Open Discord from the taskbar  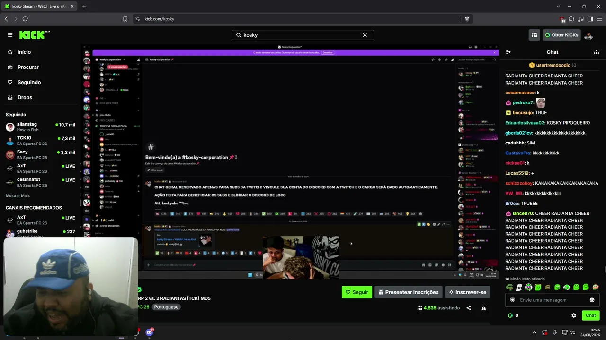tap(150, 332)
